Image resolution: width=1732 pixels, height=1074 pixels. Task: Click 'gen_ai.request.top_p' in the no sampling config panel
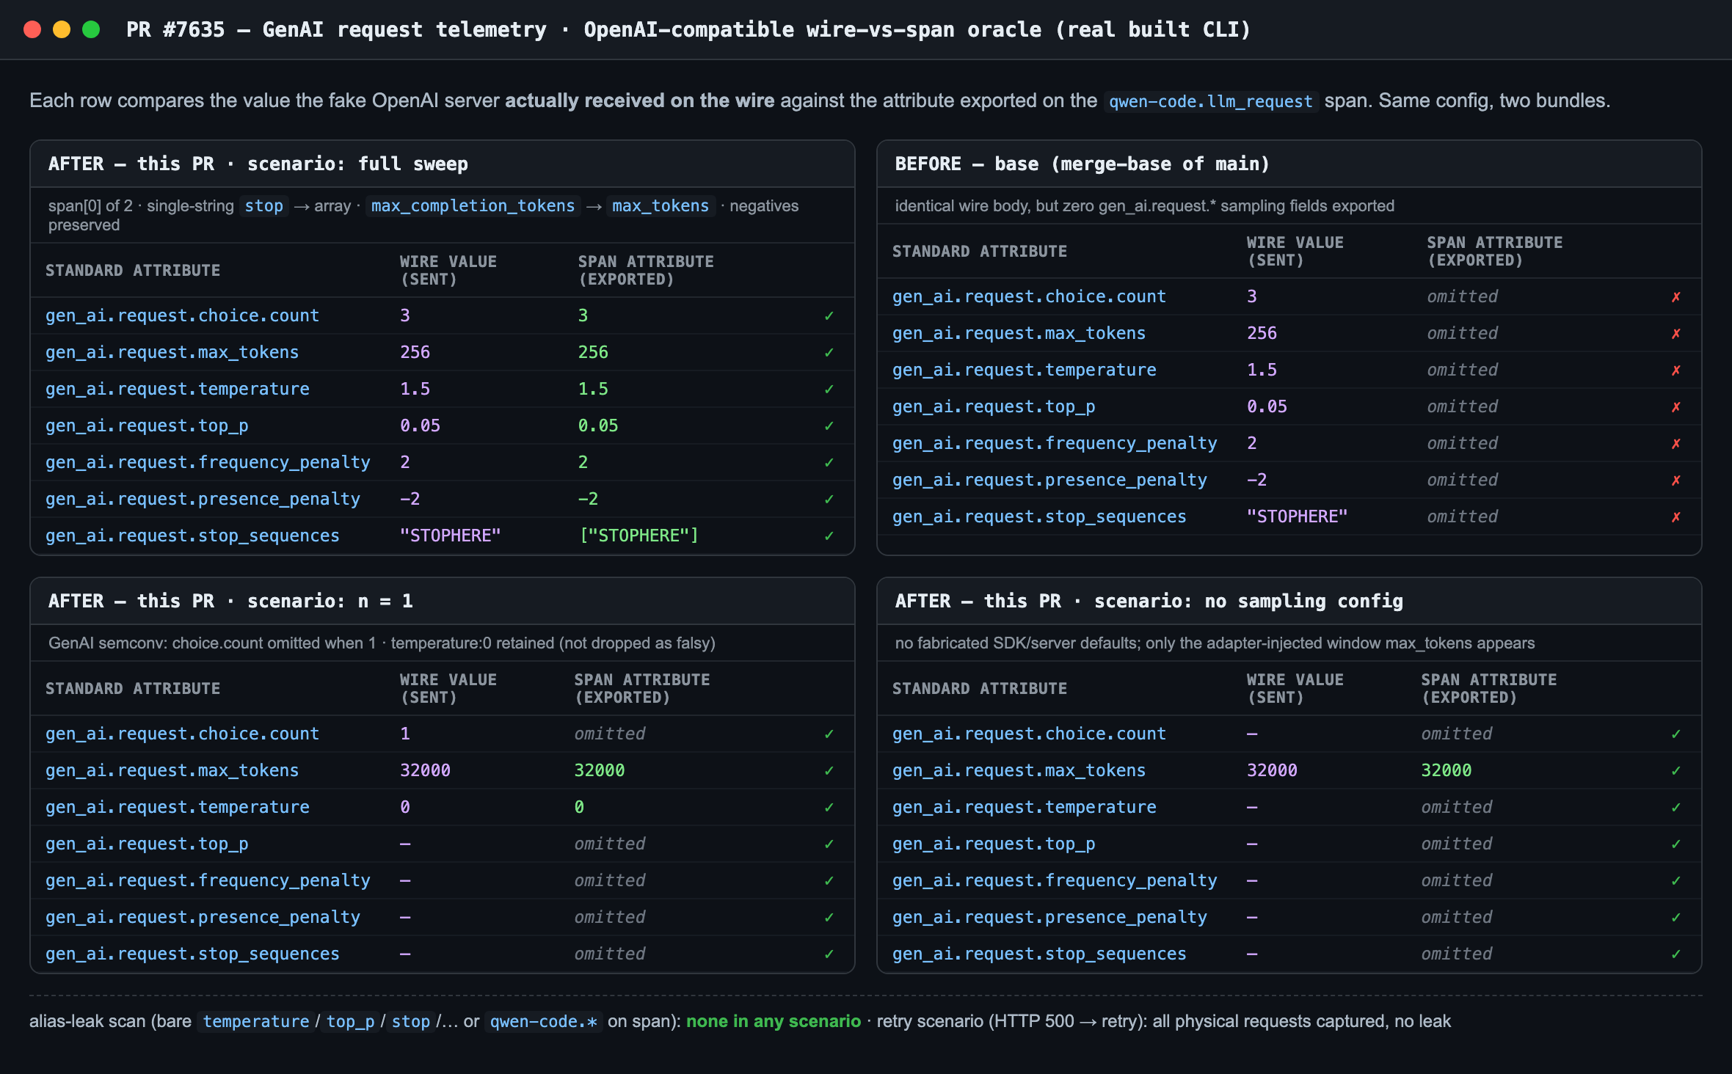click(994, 844)
